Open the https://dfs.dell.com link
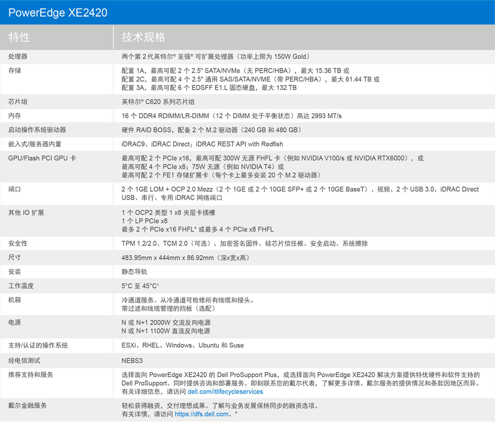 [201, 414]
